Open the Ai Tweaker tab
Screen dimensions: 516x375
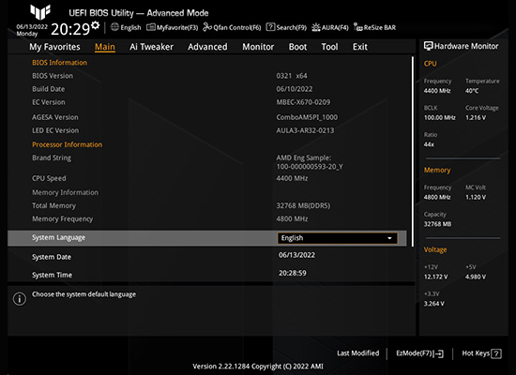pyautogui.click(x=151, y=47)
